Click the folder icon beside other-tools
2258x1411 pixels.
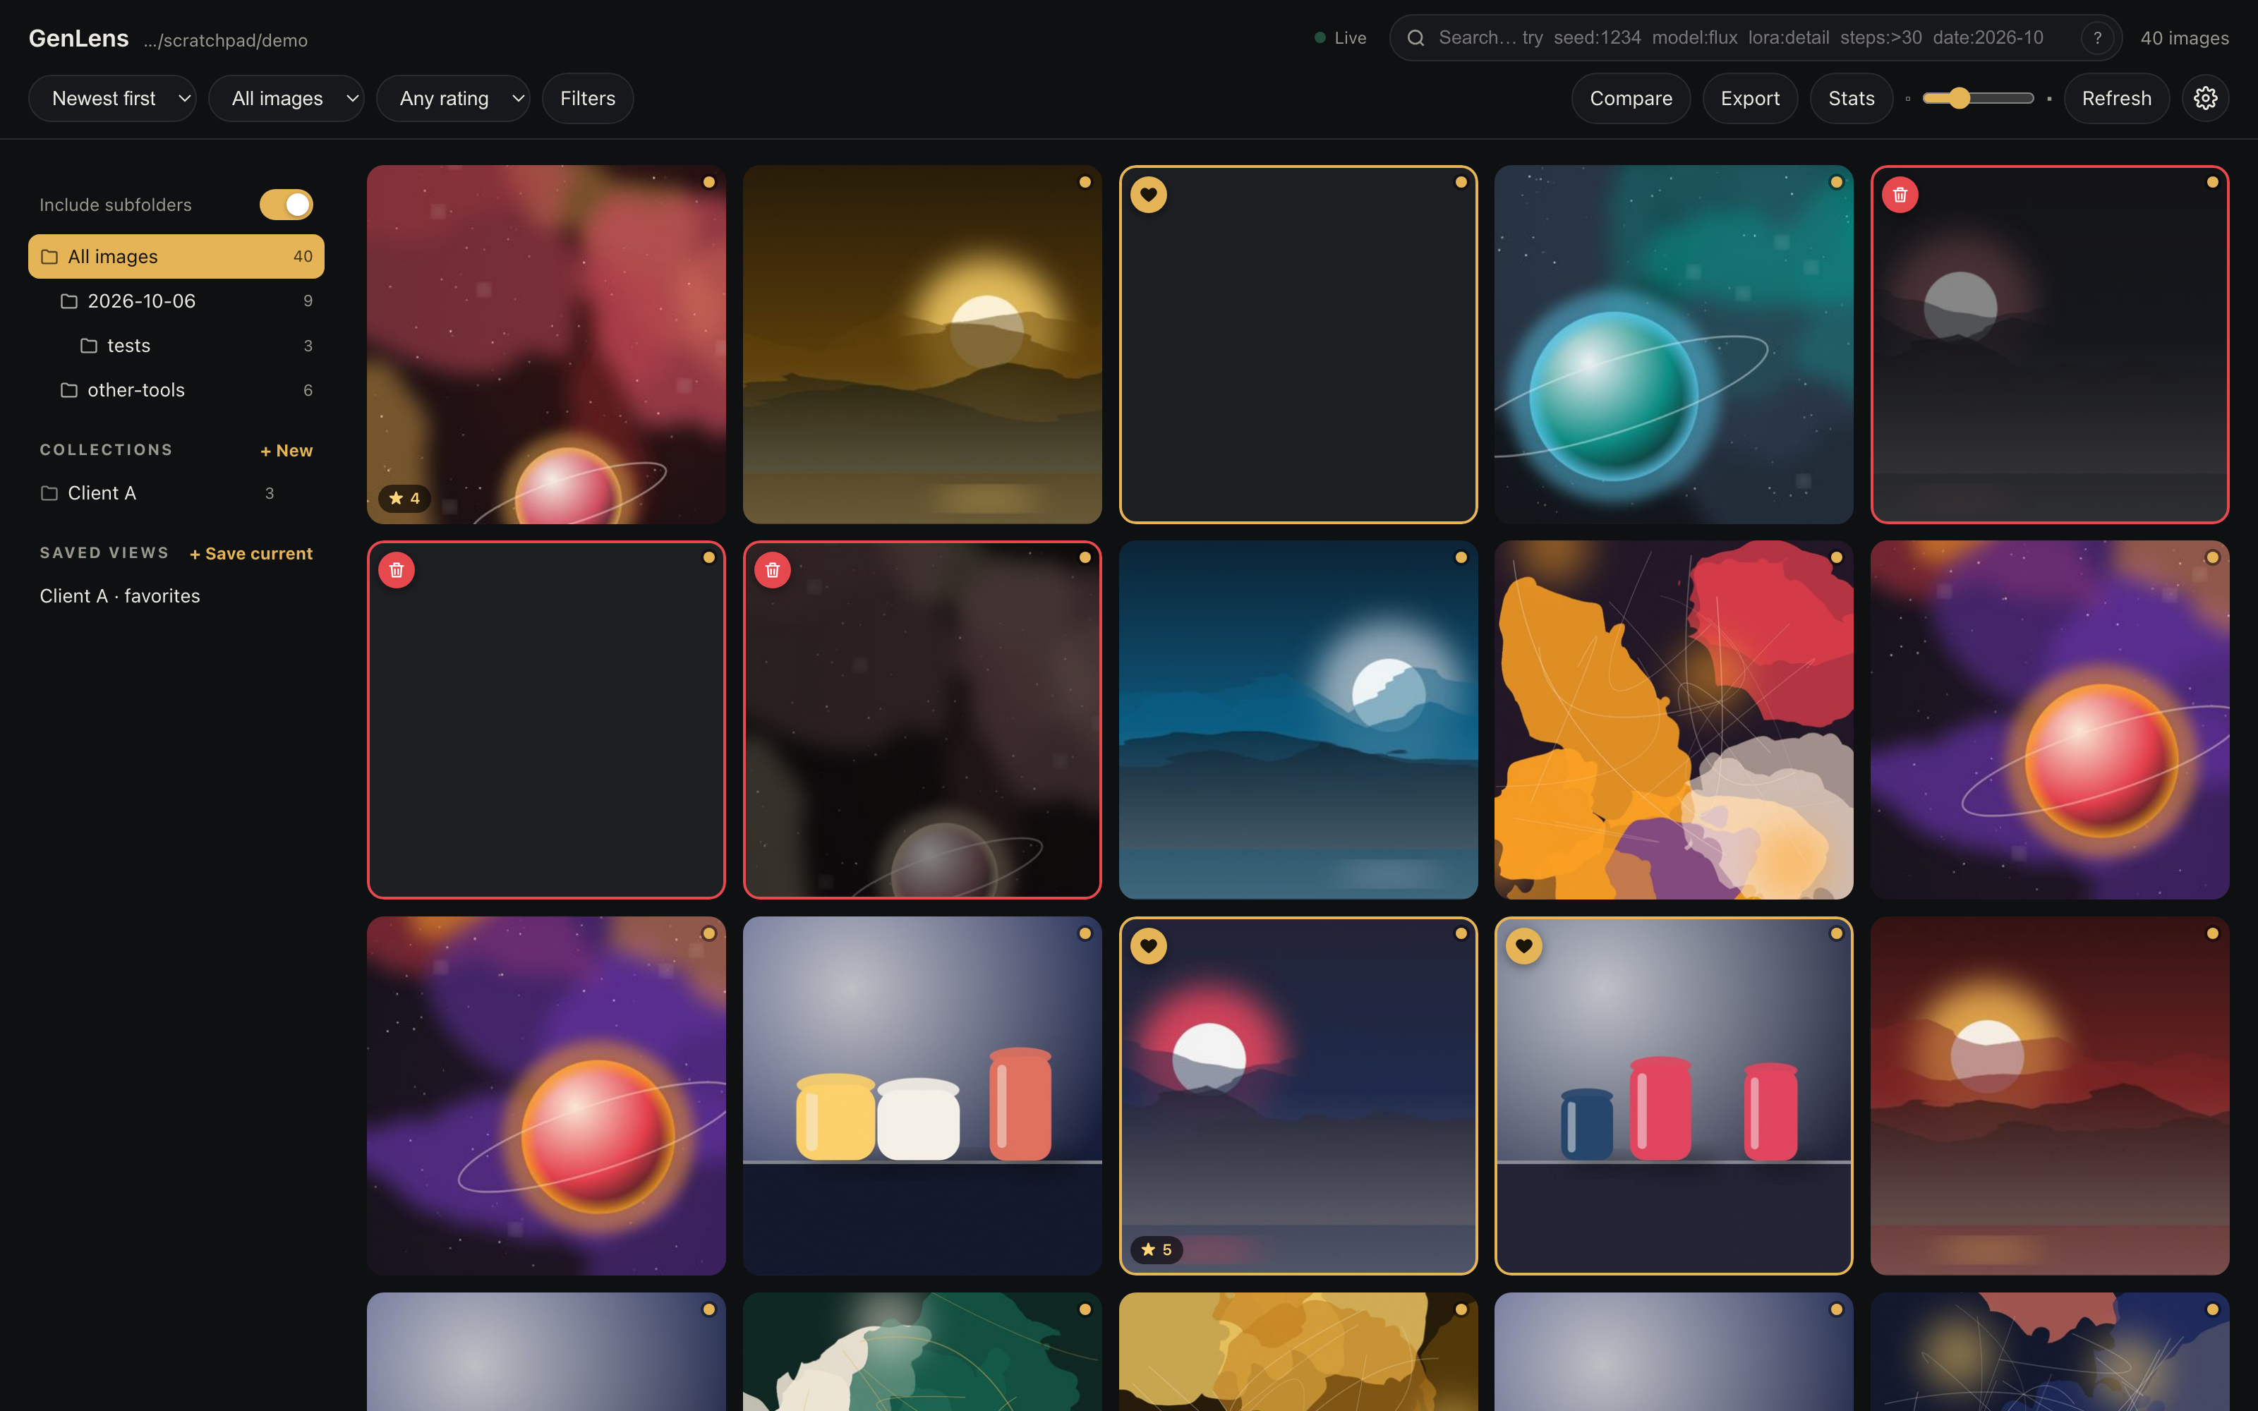(x=69, y=390)
